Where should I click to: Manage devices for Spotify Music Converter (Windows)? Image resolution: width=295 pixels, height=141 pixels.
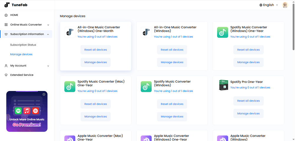point(172,117)
